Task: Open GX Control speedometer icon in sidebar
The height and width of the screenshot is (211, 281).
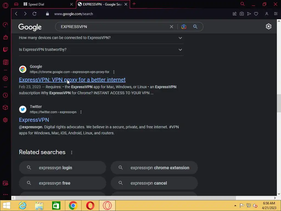Action: pos(5,24)
